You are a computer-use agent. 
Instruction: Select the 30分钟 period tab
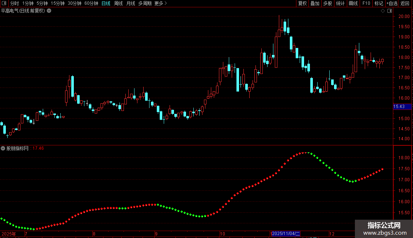point(74,3)
